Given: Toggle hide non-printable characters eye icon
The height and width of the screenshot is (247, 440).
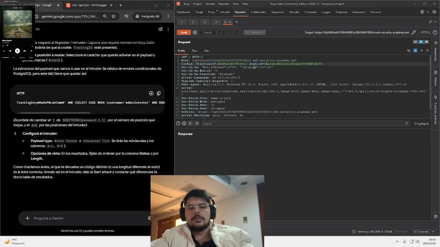Looking at the screenshot, I should (409, 51).
